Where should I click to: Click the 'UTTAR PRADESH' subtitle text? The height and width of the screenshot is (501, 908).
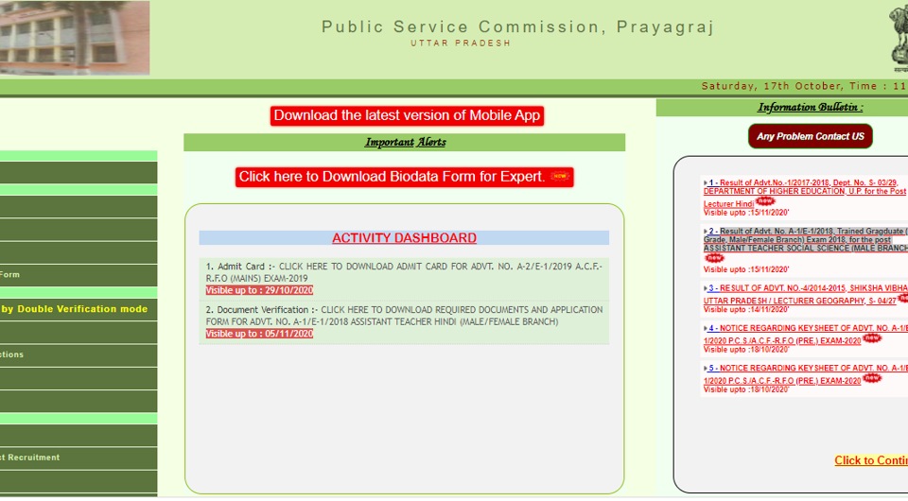pos(461,43)
